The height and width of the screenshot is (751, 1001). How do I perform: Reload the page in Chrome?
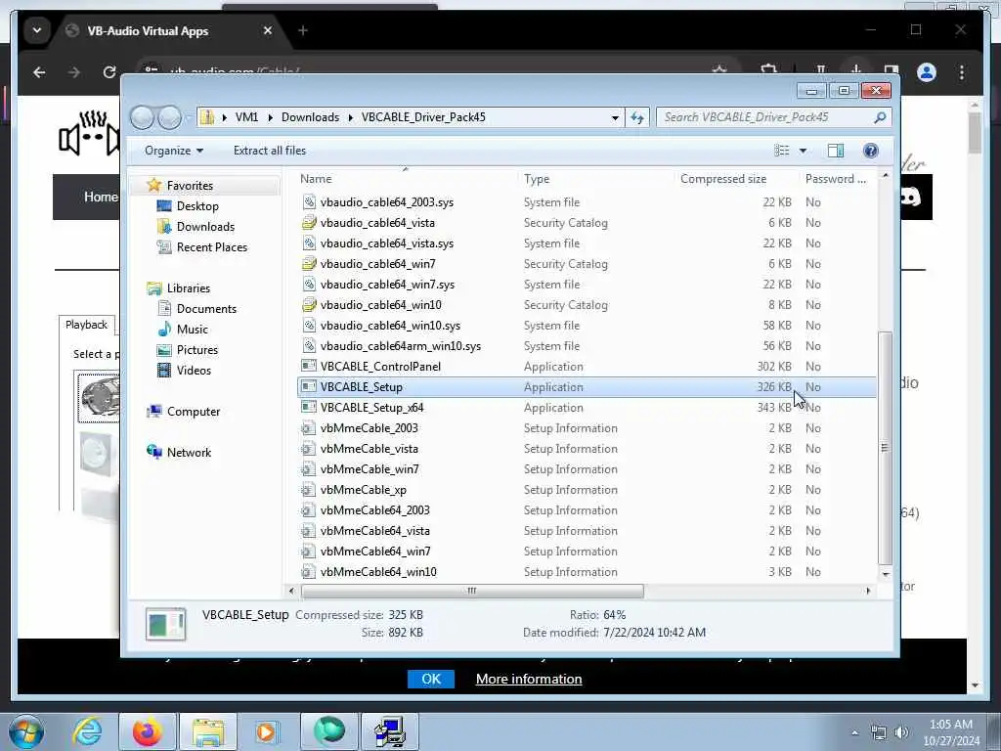tap(109, 72)
